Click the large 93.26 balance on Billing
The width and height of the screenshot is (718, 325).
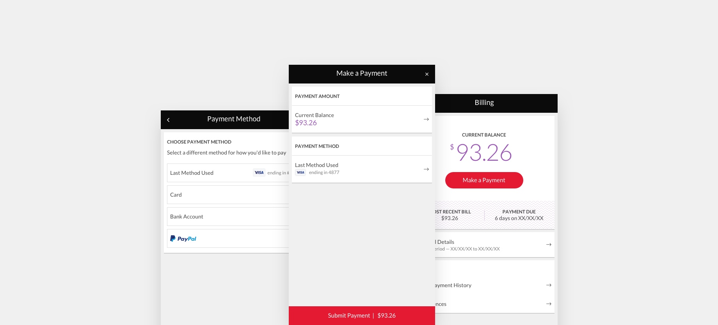tap(484, 152)
